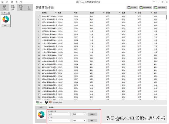Open the gear settings icon beside 合并
Image resolution: width=169 pixels, height=124 pixels.
46,102
